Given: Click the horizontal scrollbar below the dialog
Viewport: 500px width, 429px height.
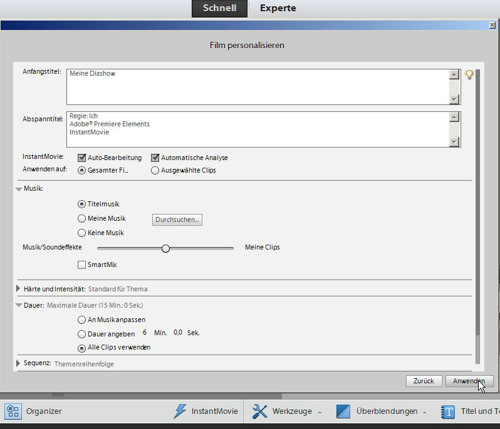Looking at the screenshot, I should point(141,396).
